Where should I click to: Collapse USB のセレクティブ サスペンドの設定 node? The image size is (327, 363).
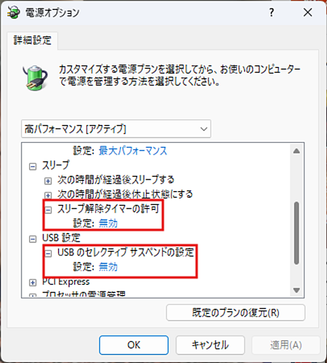coord(48,254)
